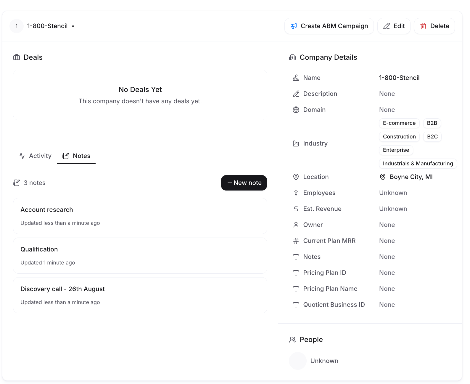Click the megaphone icon on Create ABM Campaign
Image resolution: width=470 pixels, height=384 pixels.
pyautogui.click(x=294, y=26)
